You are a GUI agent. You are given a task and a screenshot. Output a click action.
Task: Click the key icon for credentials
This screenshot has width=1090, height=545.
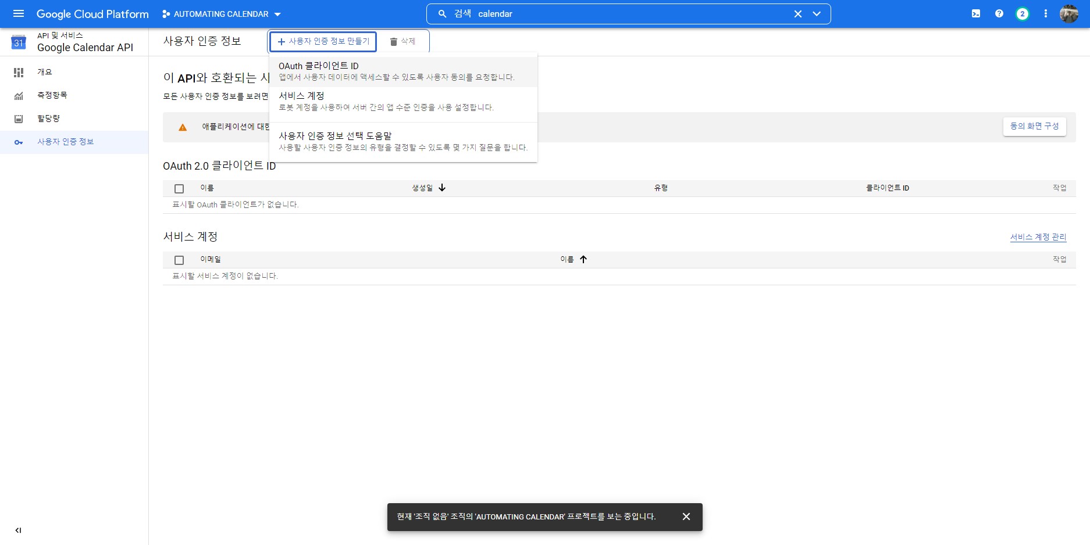(x=19, y=142)
